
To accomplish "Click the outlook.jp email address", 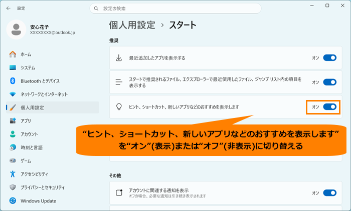I will [x=52, y=32].
